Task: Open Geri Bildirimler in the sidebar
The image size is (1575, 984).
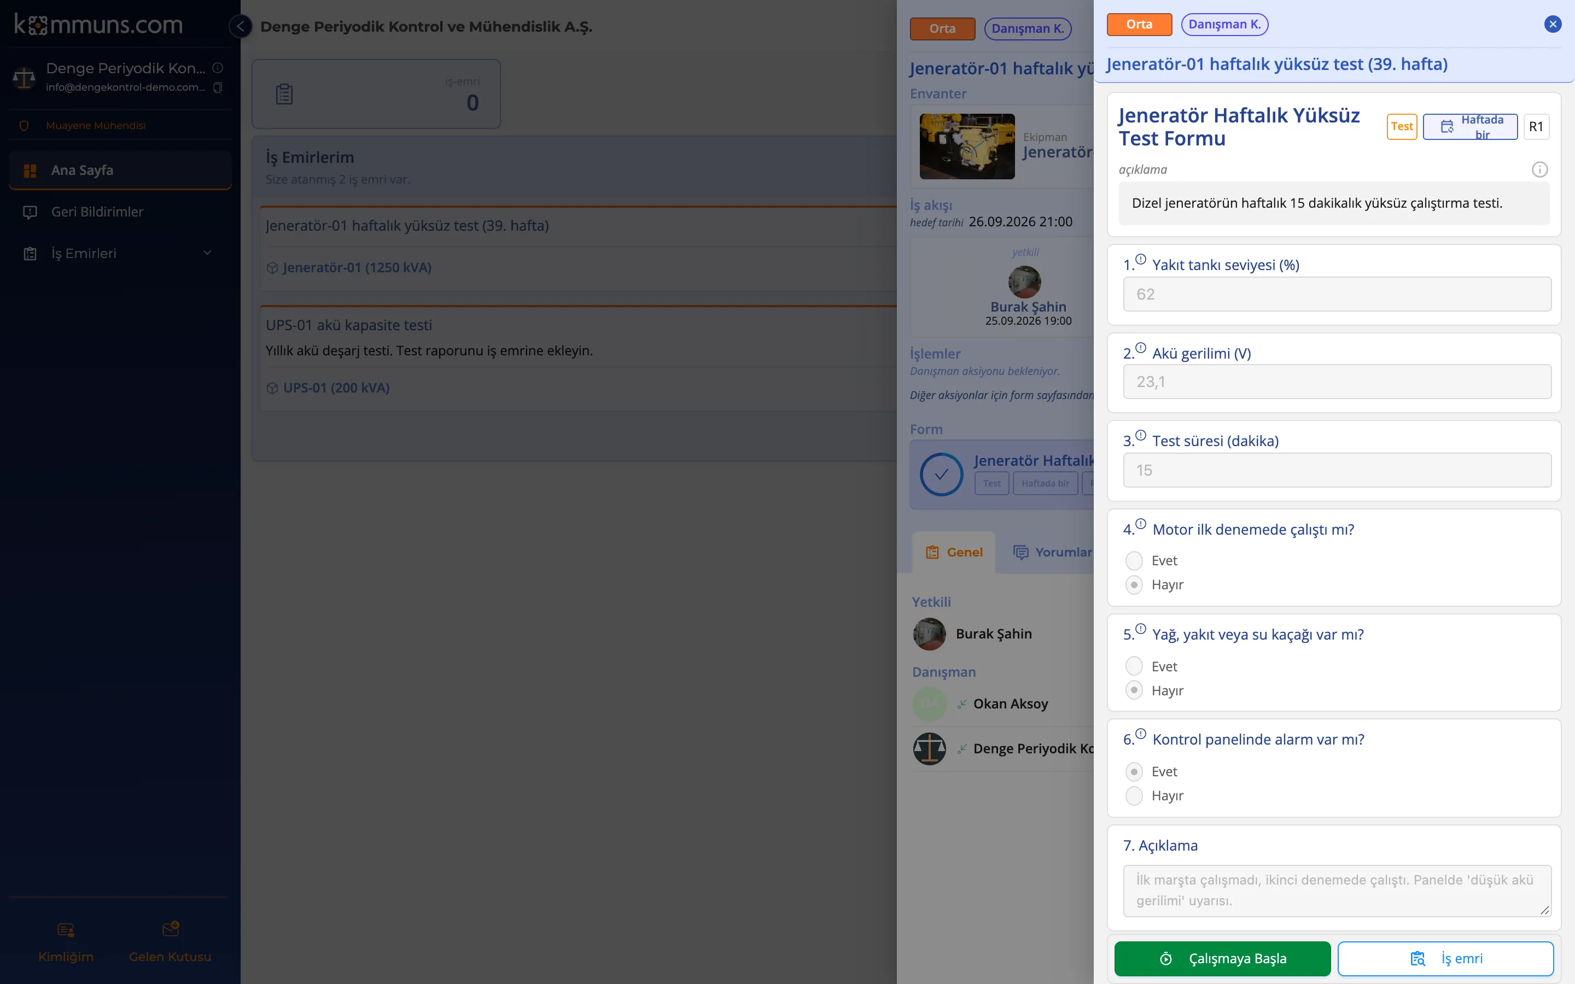Action: click(120, 212)
